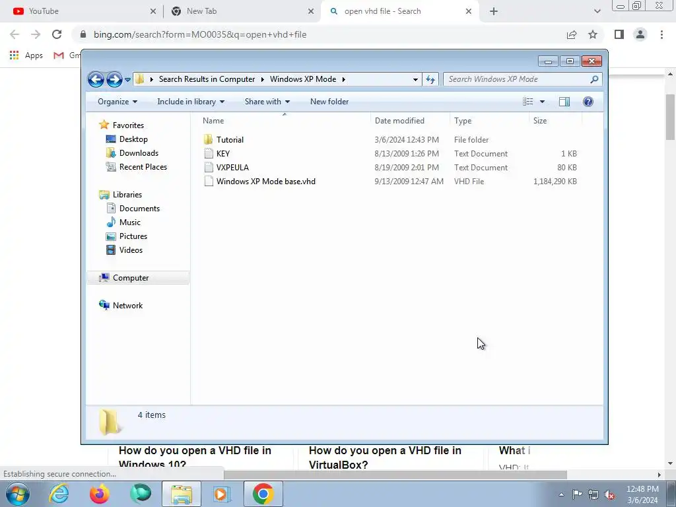Close the New Tab browser tab
Viewport: 676px width, 507px height.
[x=311, y=11]
